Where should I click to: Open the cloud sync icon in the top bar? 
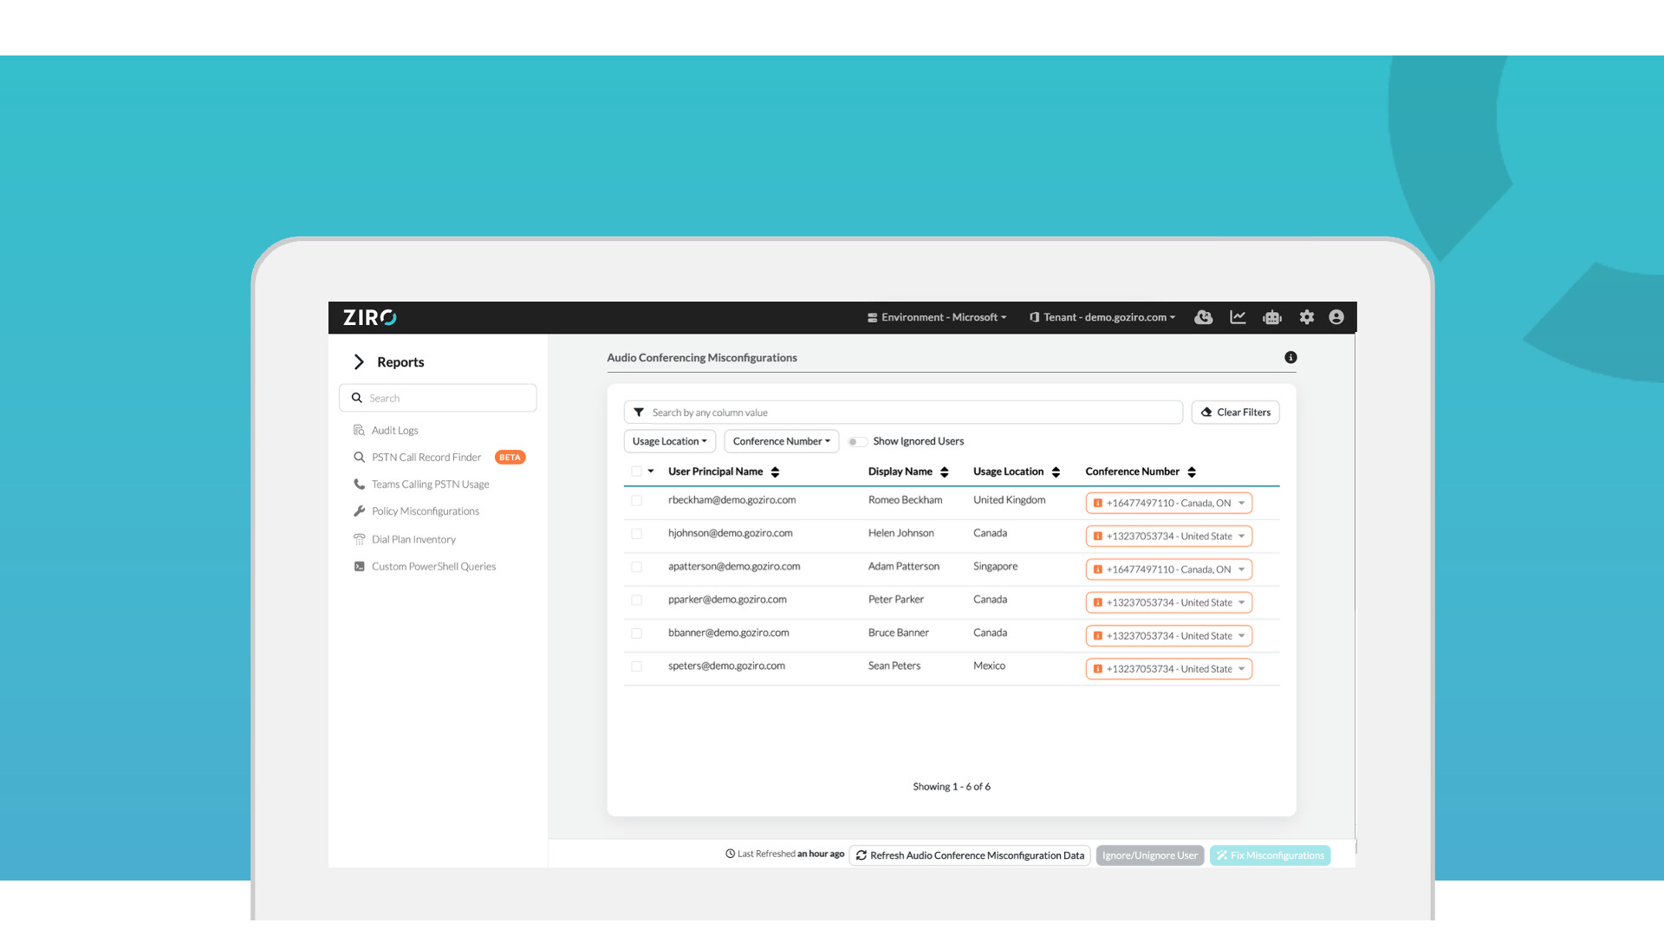point(1203,317)
